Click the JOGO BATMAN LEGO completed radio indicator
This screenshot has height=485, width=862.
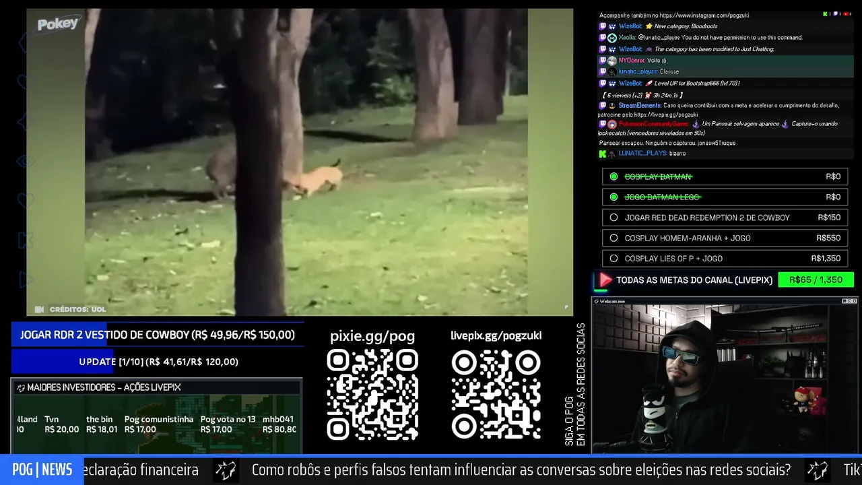[614, 197]
